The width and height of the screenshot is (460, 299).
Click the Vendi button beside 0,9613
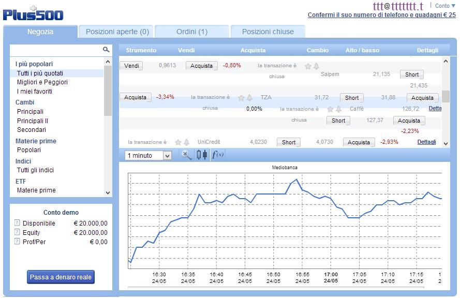131,66
